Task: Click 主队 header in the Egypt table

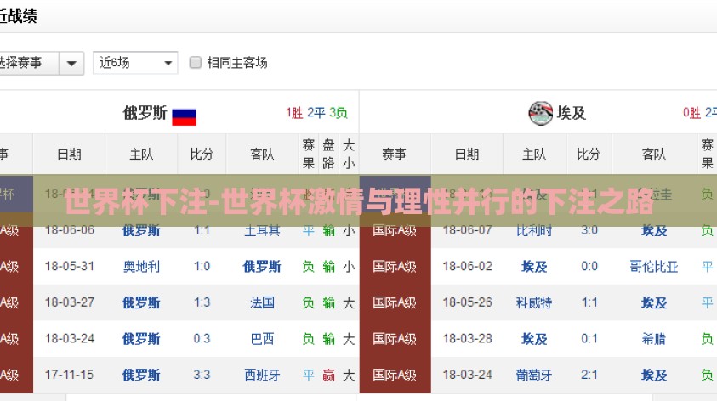Action: 534,155
